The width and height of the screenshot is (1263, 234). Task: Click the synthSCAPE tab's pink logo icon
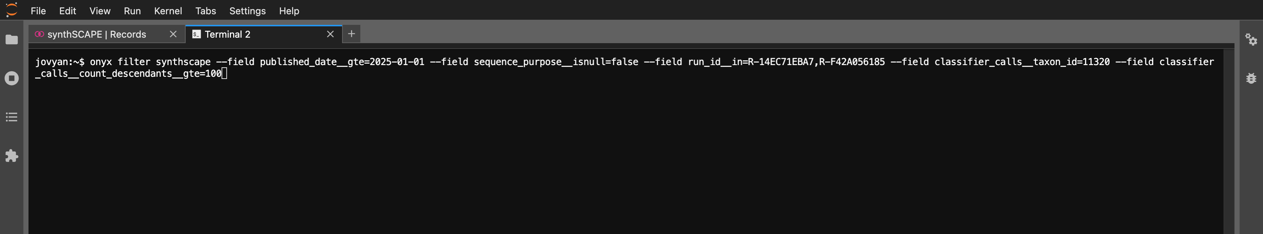(39, 34)
